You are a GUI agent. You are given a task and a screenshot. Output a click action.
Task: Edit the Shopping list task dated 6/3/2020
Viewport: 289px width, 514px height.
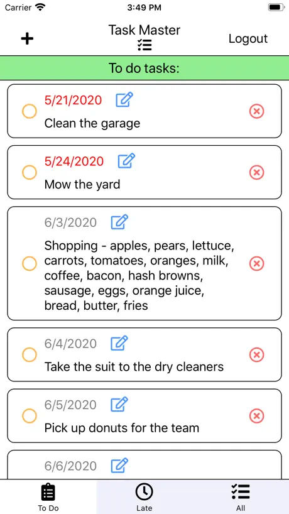tap(119, 222)
